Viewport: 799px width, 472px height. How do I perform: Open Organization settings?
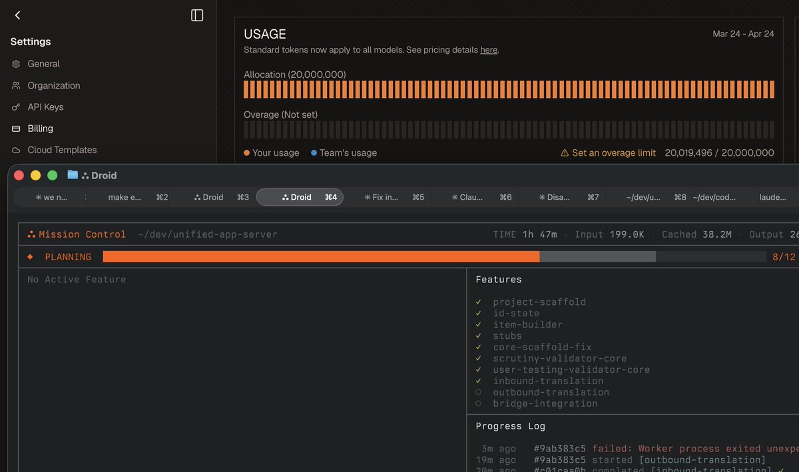pyautogui.click(x=53, y=86)
